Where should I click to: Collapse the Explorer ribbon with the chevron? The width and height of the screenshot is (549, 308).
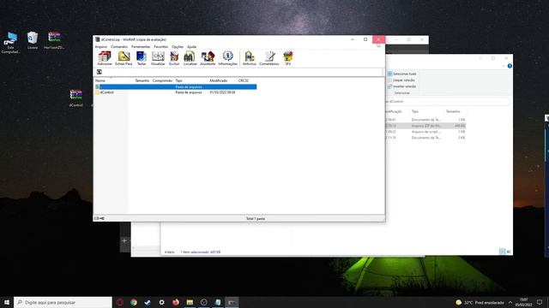[x=504, y=66]
